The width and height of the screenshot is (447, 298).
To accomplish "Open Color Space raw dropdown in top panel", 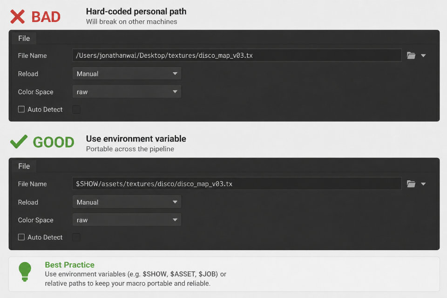I will 127,92.
